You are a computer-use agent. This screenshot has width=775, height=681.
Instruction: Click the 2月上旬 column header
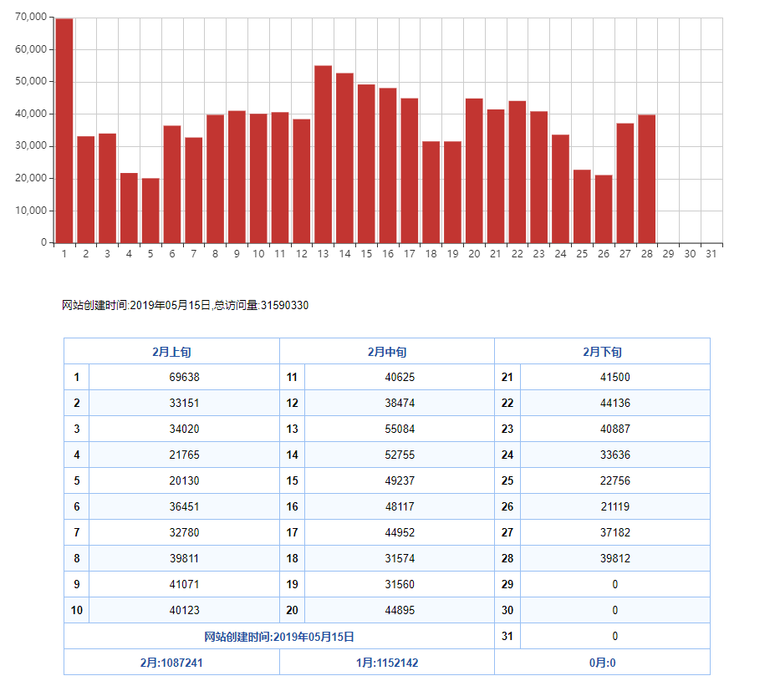171,352
